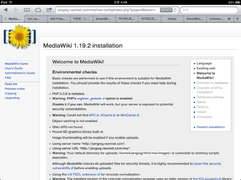Open the bookmarks book icon
The image size is (241, 180).
27,10
